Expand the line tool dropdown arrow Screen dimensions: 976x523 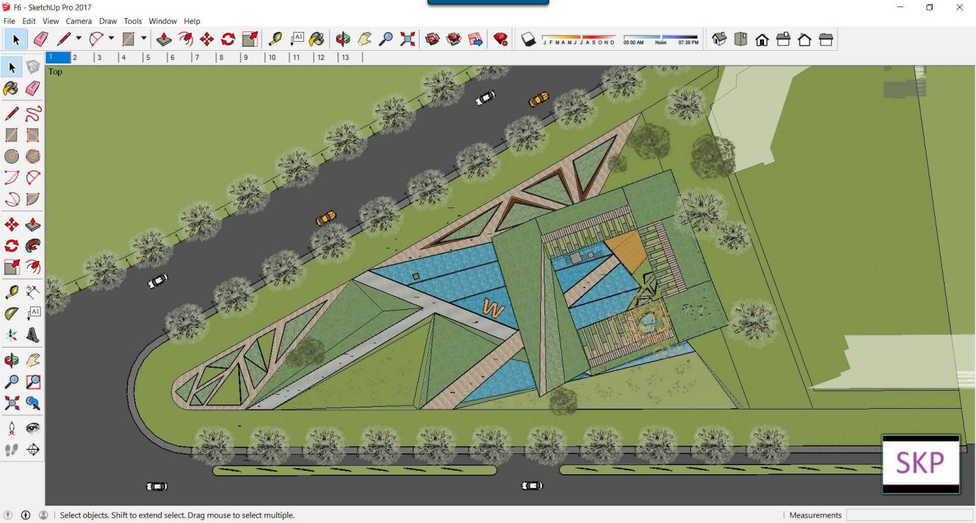pyautogui.click(x=79, y=39)
